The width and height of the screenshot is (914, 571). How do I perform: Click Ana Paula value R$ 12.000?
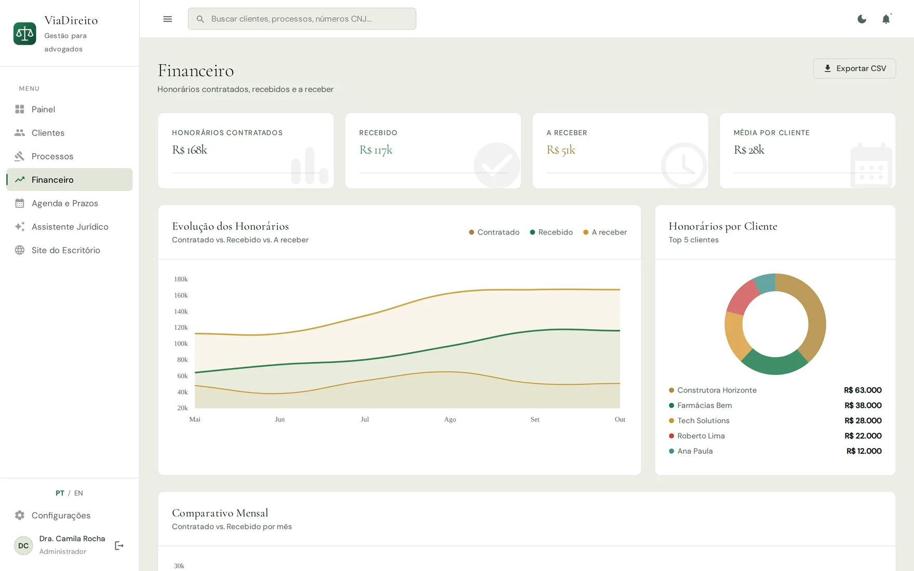coord(864,451)
